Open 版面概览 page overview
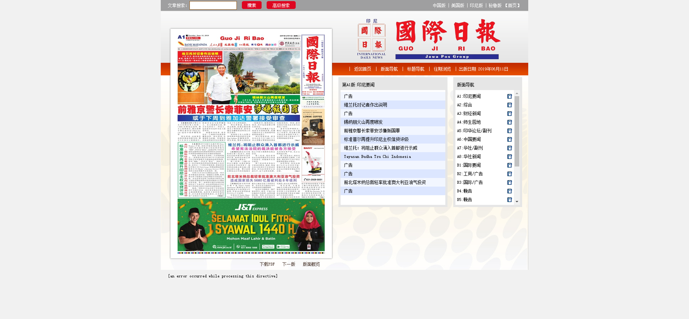This screenshot has width=689, height=319. pos(311,264)
